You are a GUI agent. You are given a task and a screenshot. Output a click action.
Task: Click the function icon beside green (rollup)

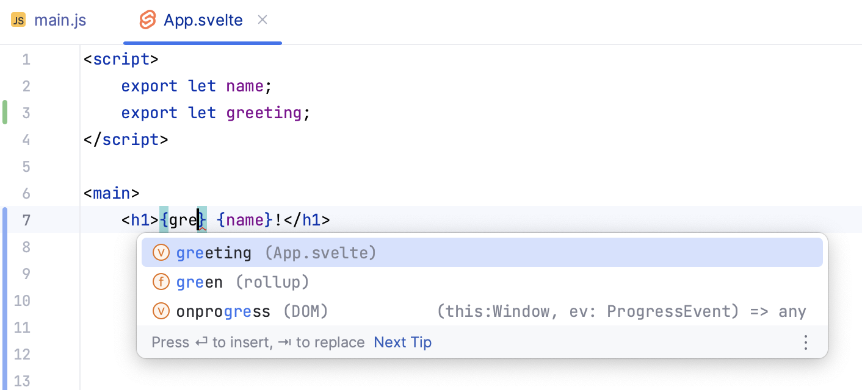161,282
